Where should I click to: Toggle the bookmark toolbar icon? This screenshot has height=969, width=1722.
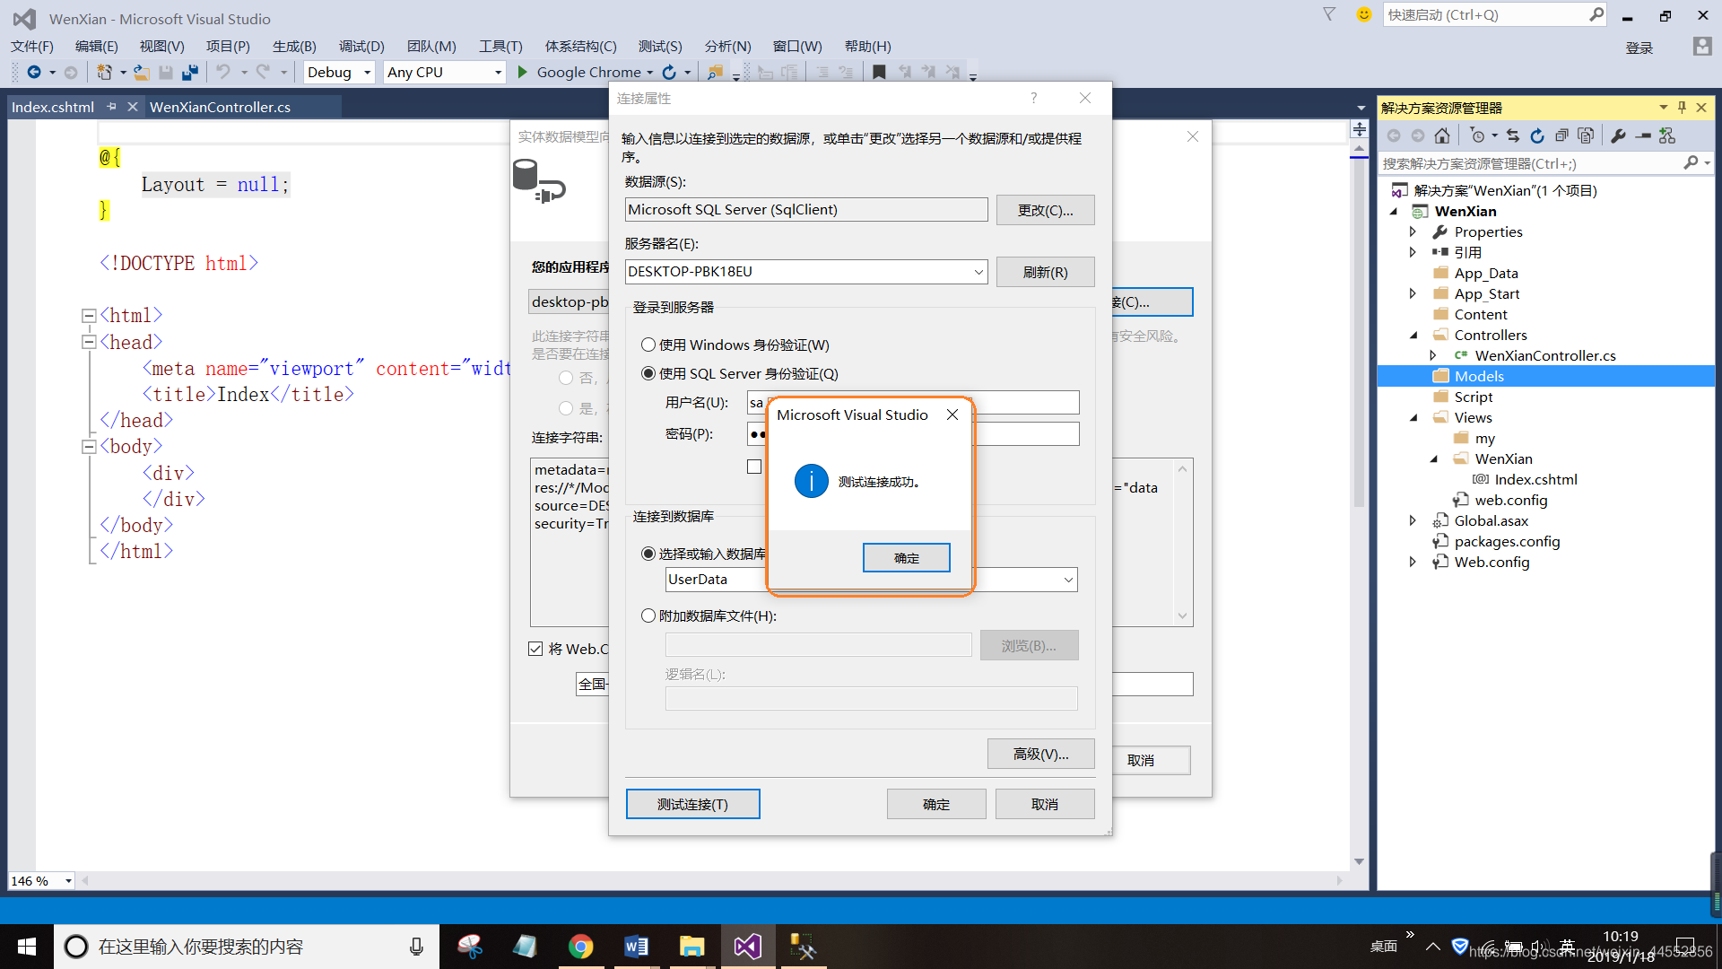tap(879, 72)
